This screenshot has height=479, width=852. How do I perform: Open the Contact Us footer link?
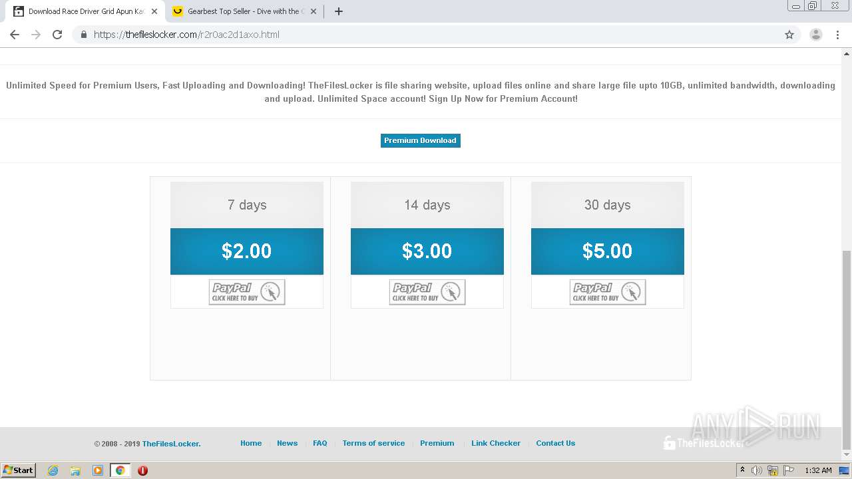(556, 443)
